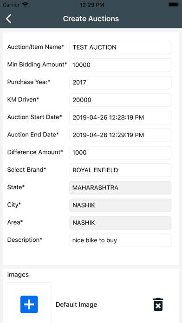182x323 pixels.
Task: Select the KM Driven field showing 20000
Action: [x=120, y=100]
